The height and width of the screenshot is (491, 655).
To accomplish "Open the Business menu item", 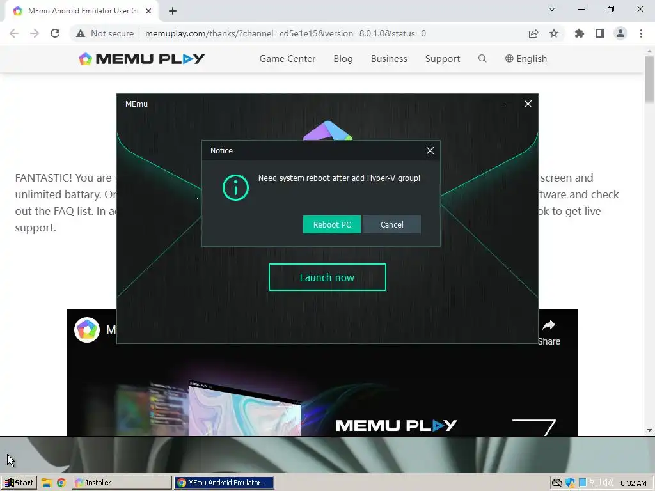I will 389,59.
